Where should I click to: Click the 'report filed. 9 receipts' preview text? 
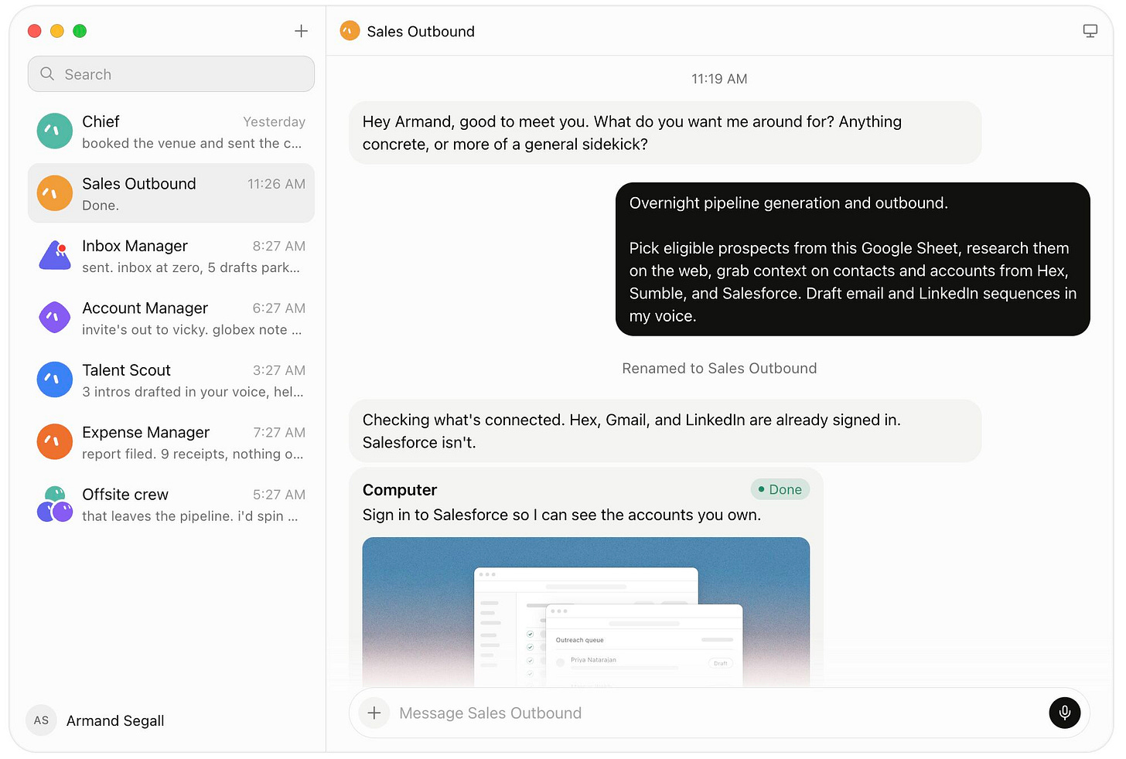coord(193,454)
